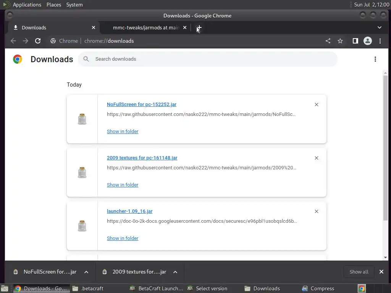Image resolution: width=391 pixels, height=293 pixels.
Task: Expand options for NoFullScreen download in shelf
Action: [86, 272]
